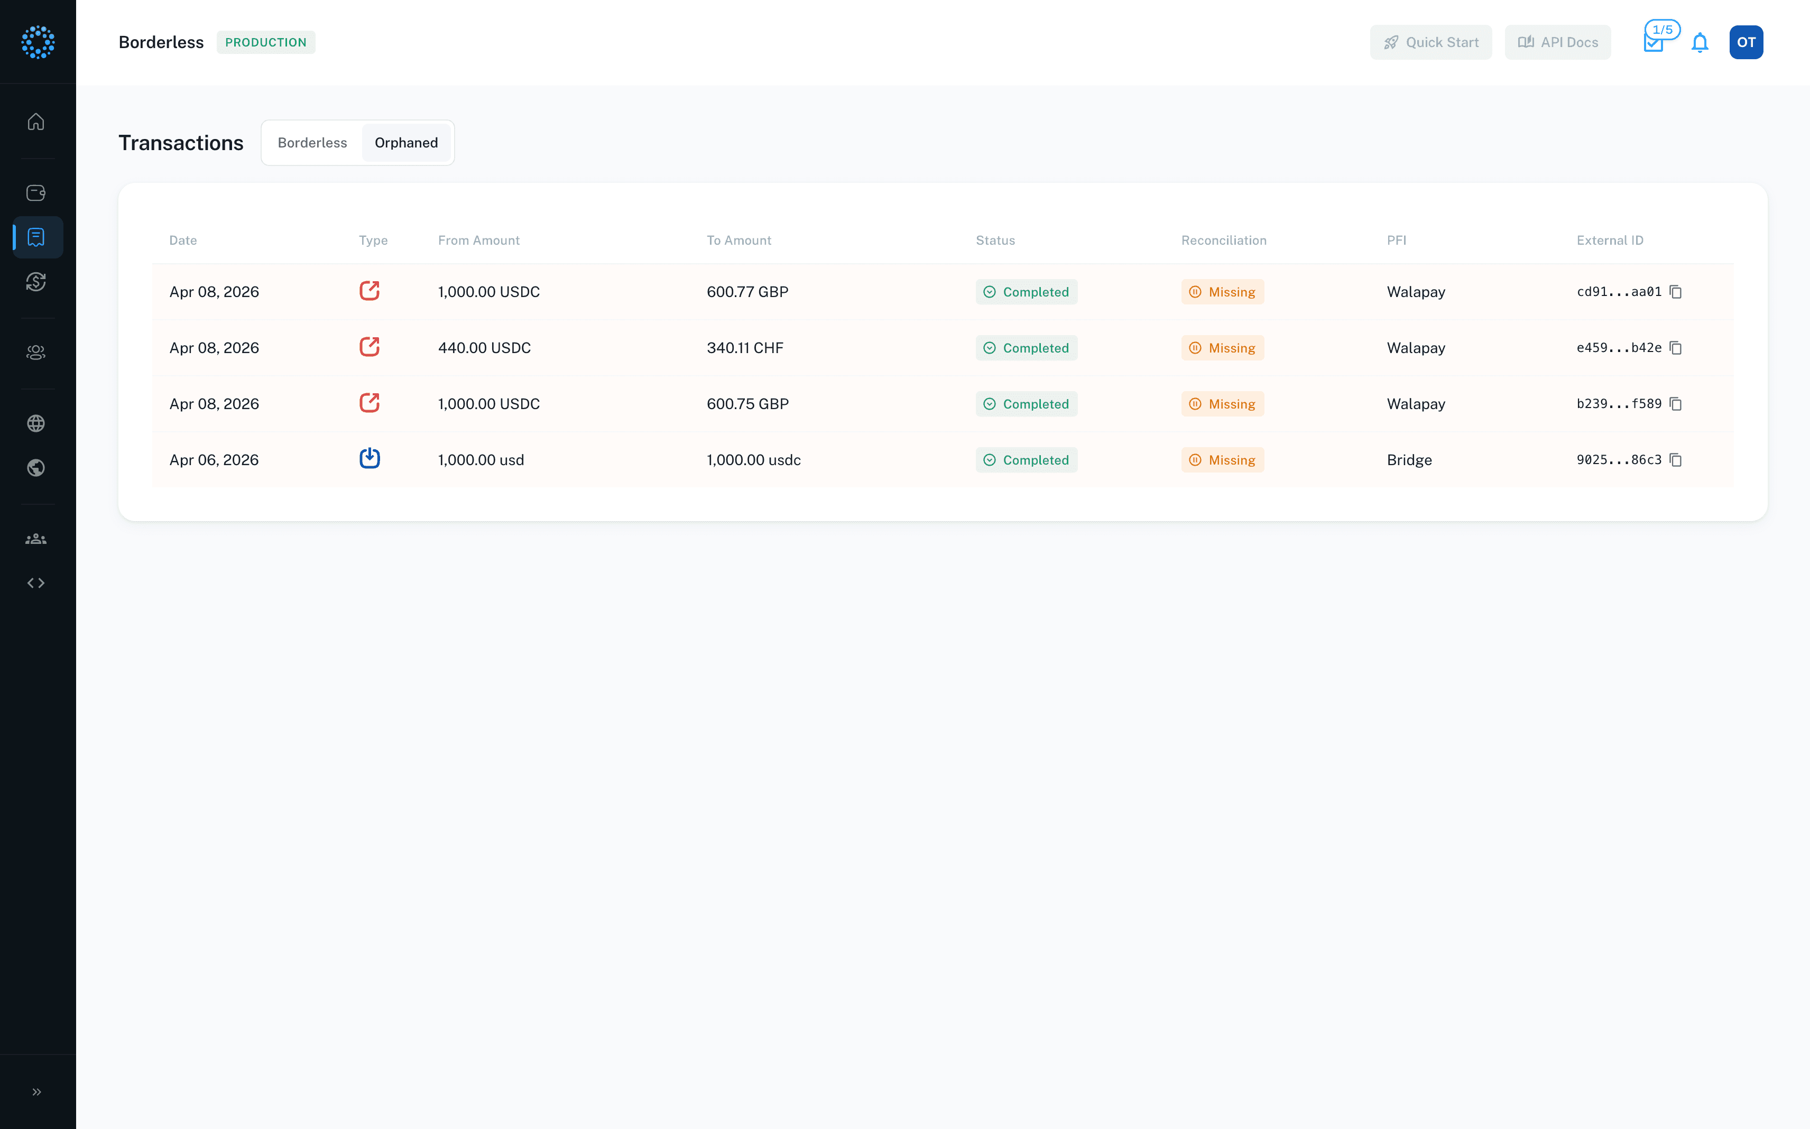Copy external ID cd91...aa01

click(1676, 292)
